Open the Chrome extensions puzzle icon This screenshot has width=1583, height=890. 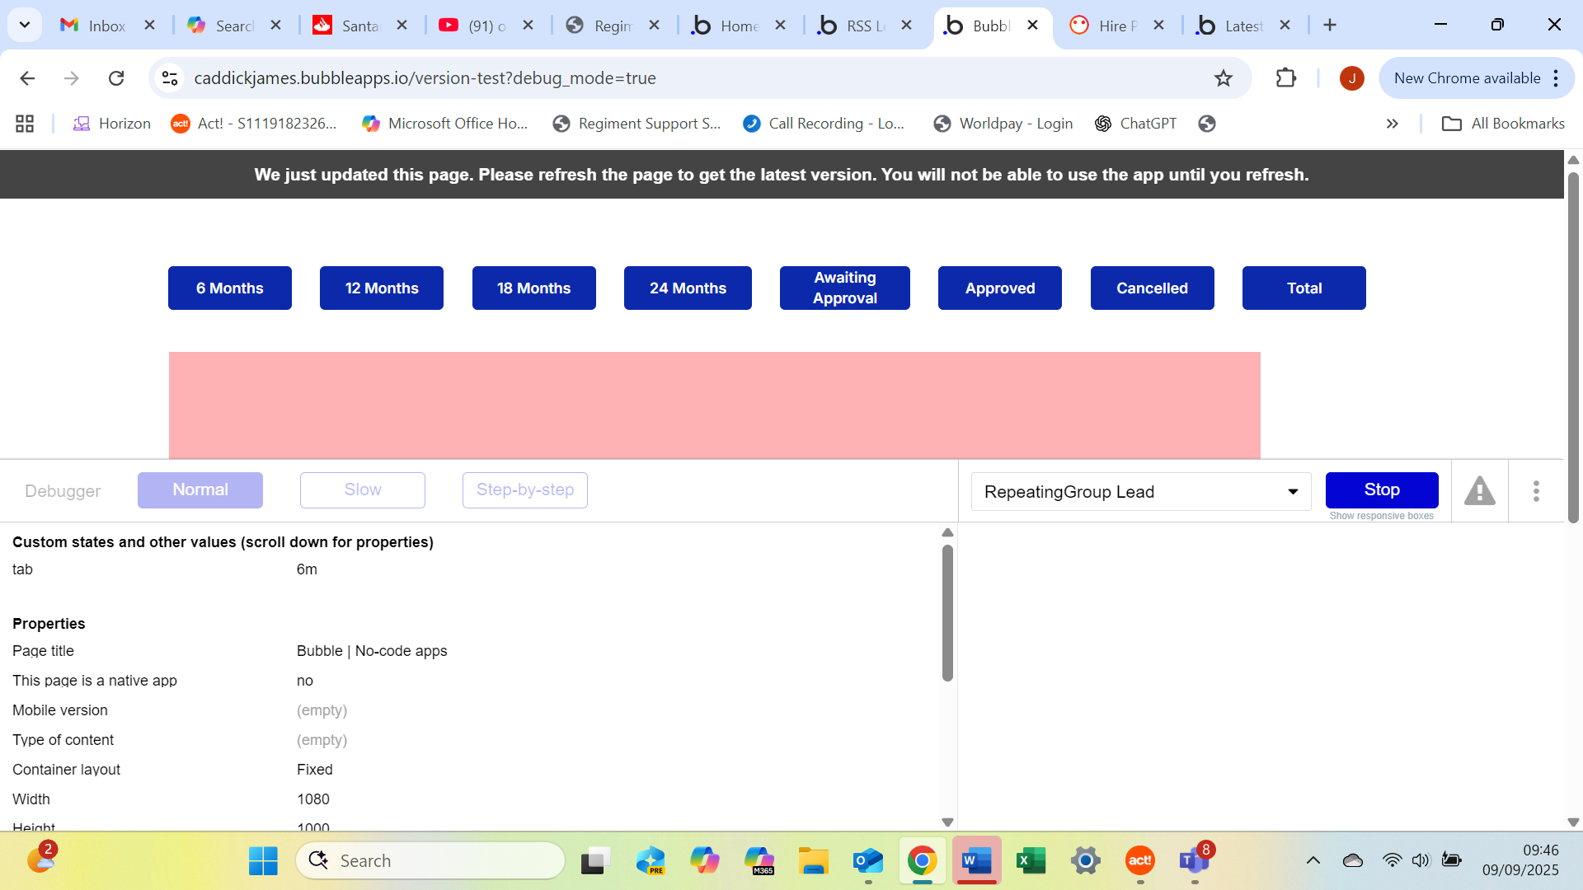(1285, 78)
